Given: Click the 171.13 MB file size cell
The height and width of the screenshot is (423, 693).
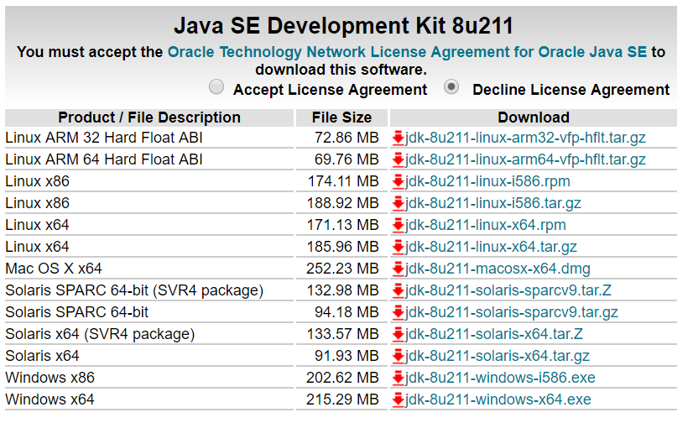Looking at the screenshot, I should 343,225.
